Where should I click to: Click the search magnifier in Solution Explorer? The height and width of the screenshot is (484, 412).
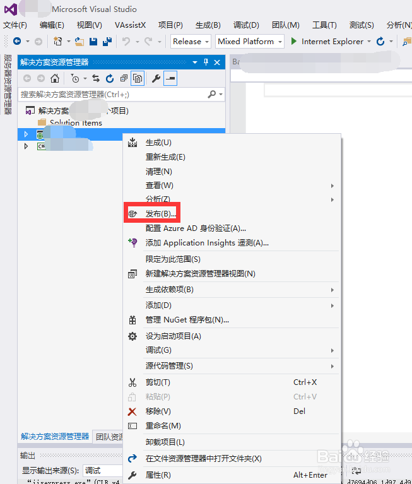(x=212, y=94)
